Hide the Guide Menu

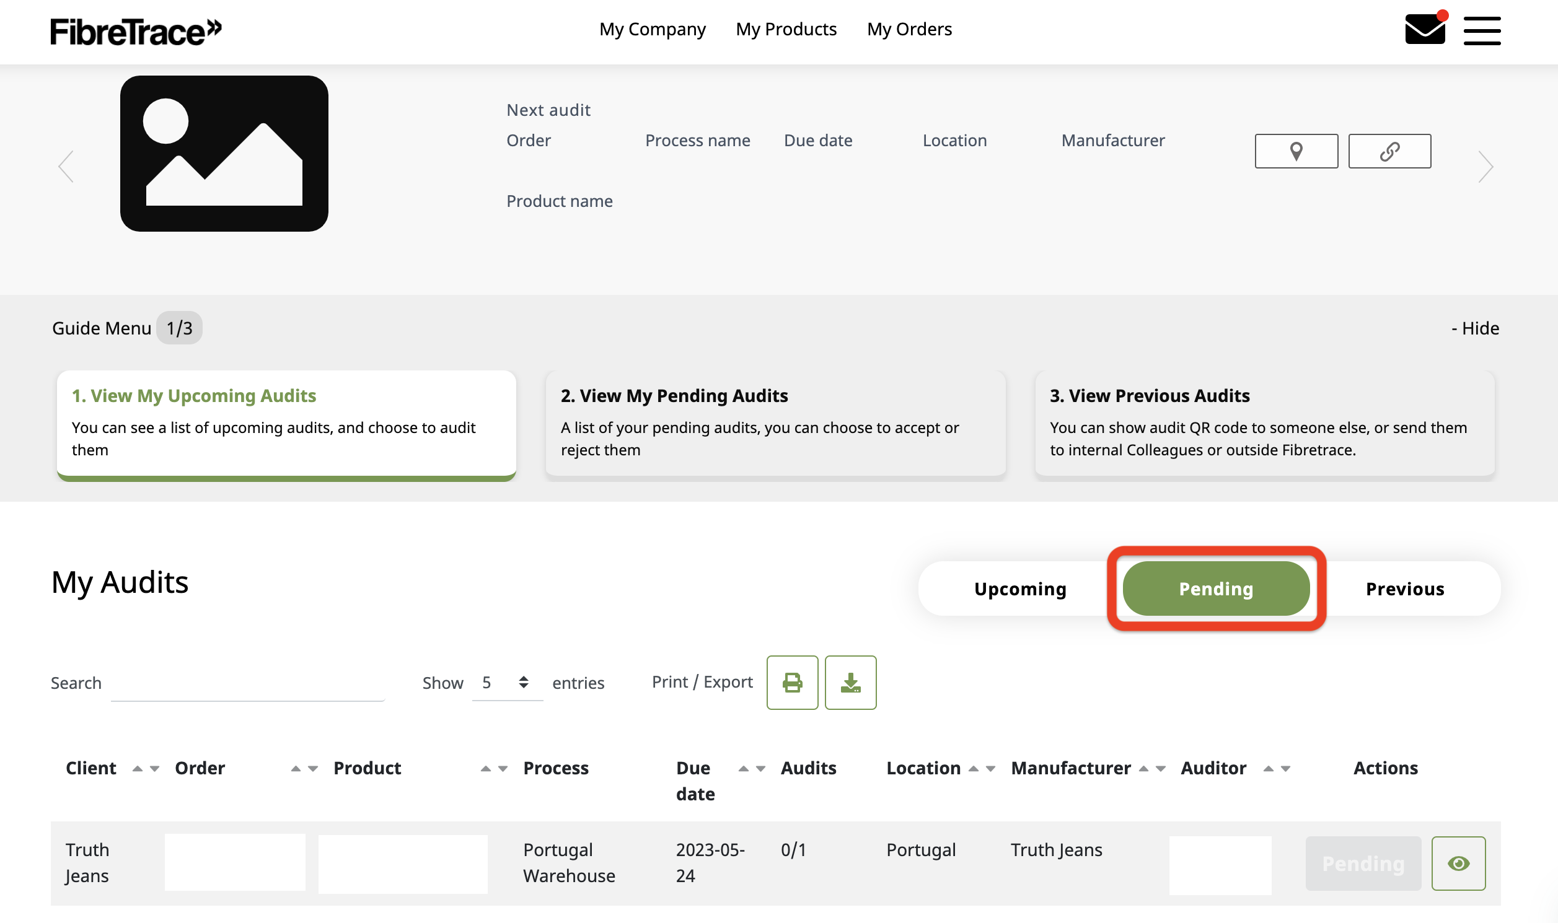1474,328
